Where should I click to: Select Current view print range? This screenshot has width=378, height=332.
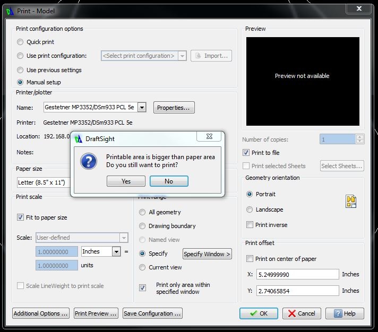(142, 267)
